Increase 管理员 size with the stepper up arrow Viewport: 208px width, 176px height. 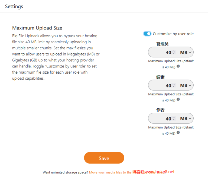[174, 51]
